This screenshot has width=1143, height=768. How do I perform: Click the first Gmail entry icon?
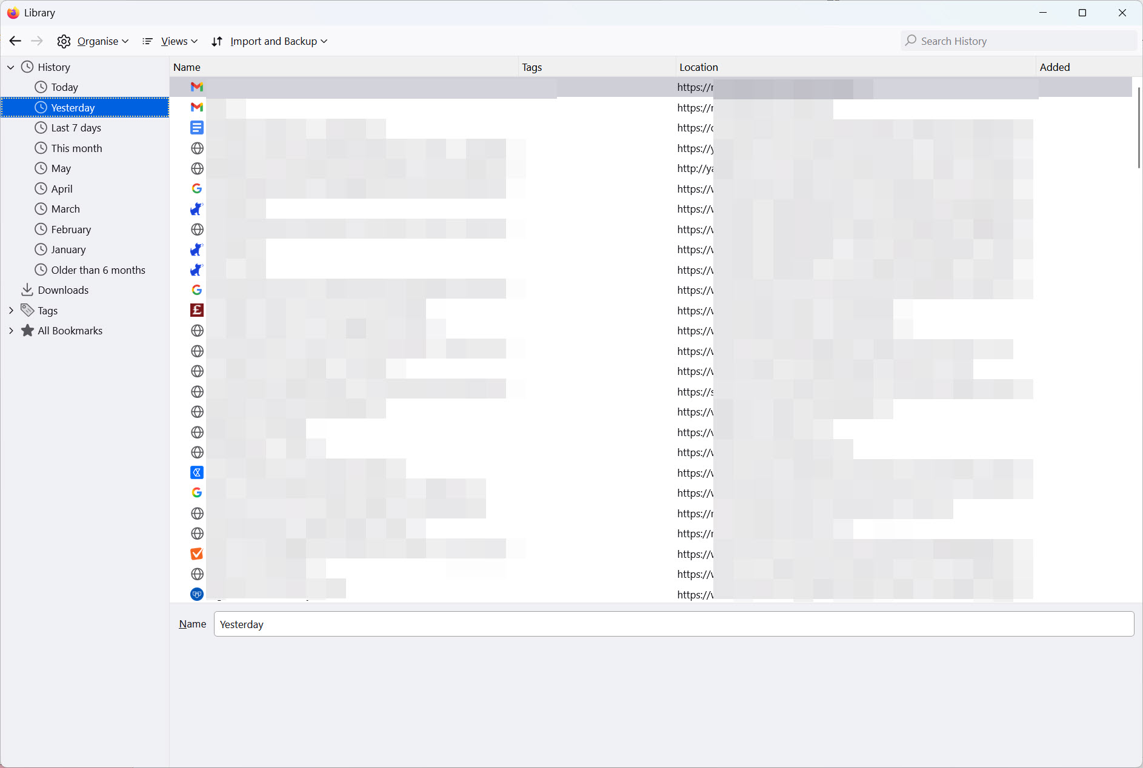[x=197, y=87]
